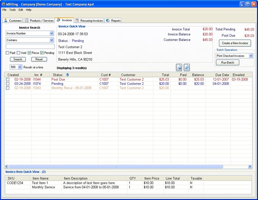The width and height of the screenshot is (258, 200).
Task: Open the File menu
Action: click(x=4, y=10)
